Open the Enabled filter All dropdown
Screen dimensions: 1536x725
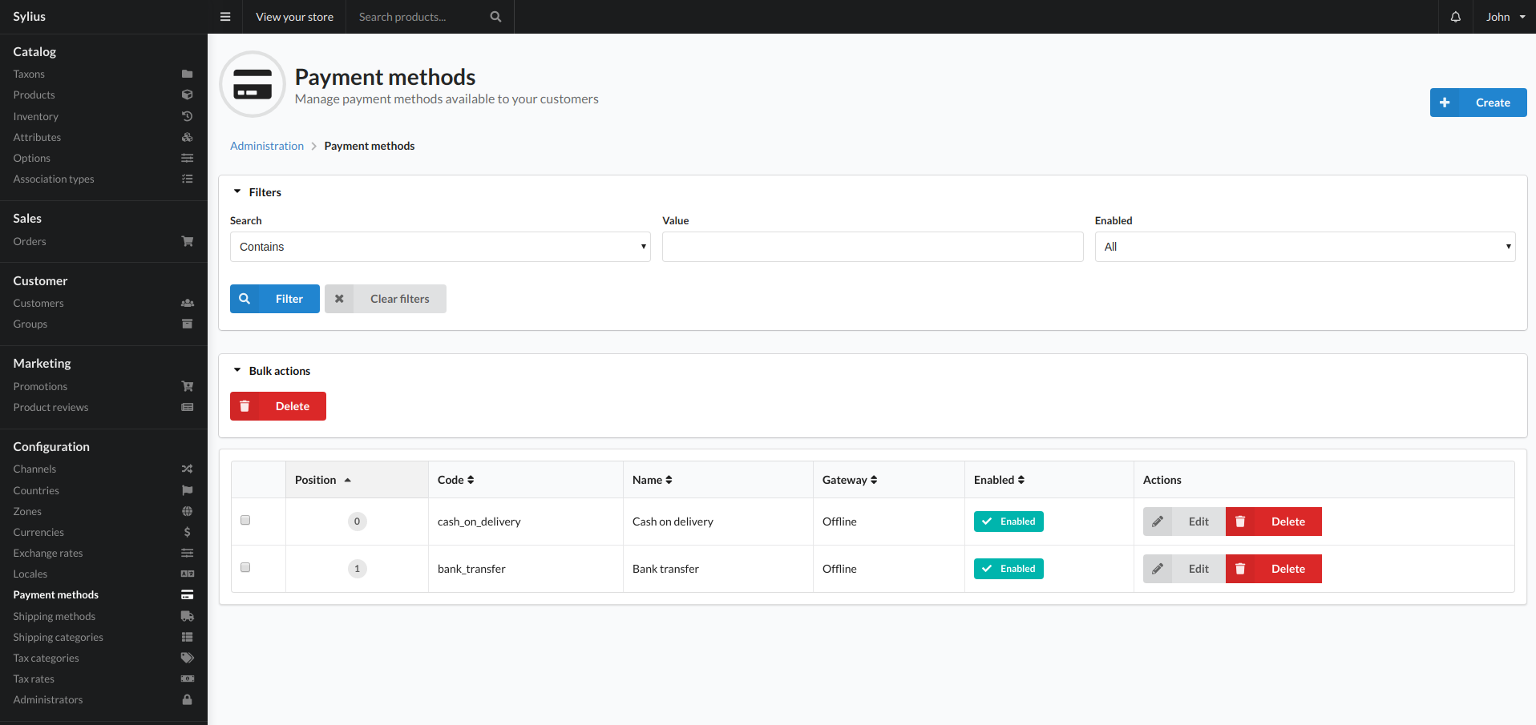click(x=1305, y=247)
